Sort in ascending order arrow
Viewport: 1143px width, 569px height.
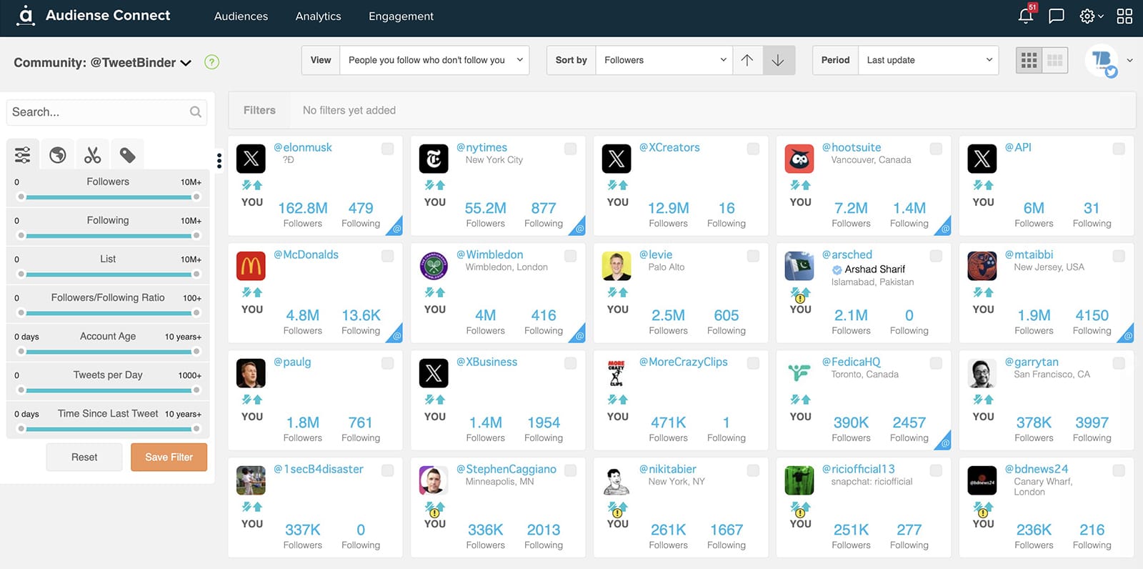point(747,60)
